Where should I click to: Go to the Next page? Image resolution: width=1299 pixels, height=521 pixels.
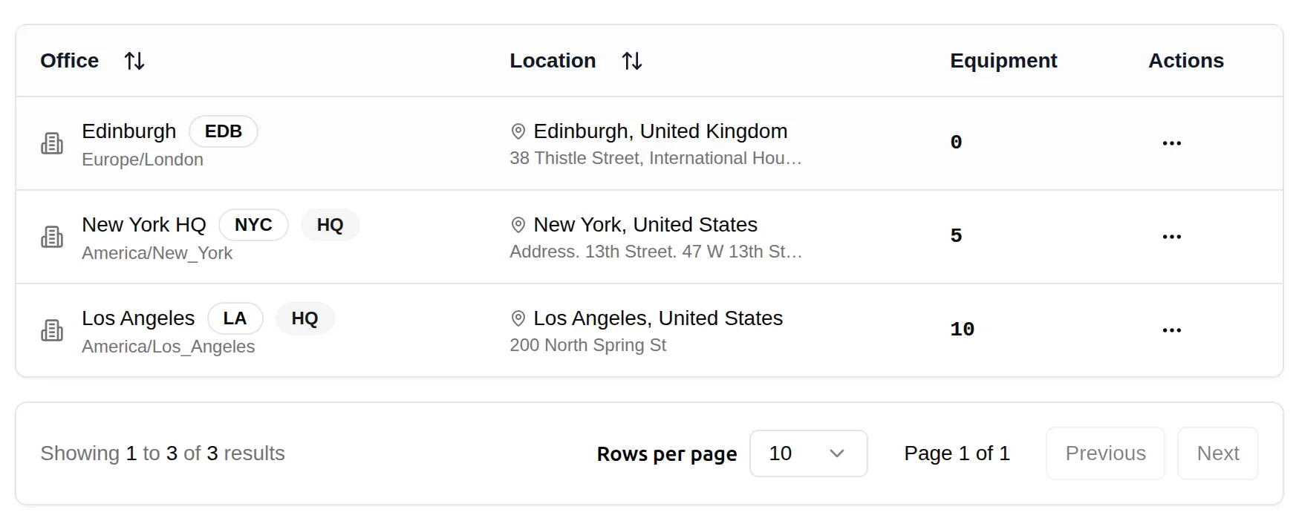[1217, 453]
